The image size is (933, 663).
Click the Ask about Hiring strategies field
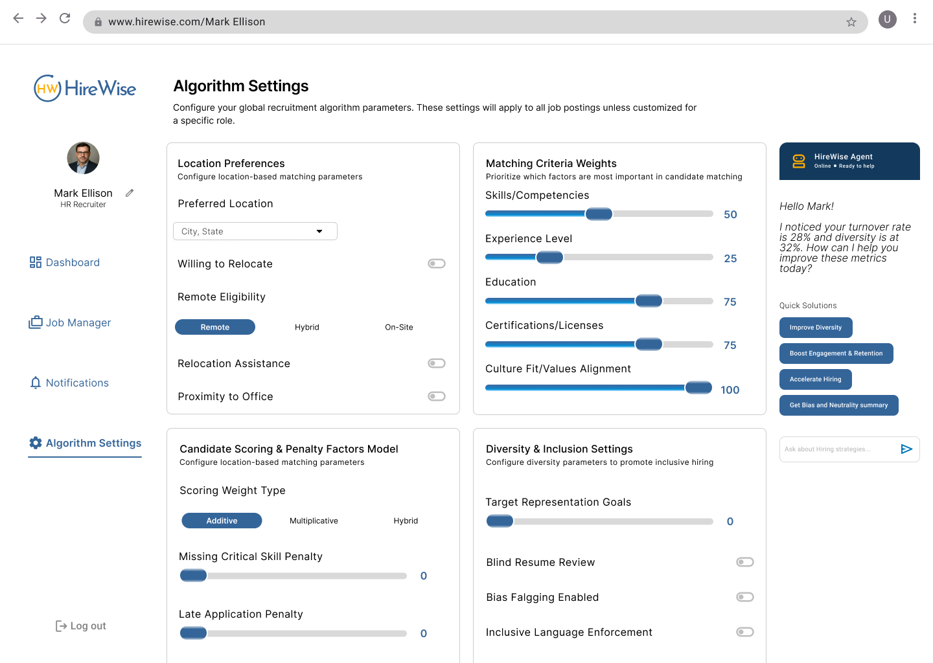pos(836,449)
